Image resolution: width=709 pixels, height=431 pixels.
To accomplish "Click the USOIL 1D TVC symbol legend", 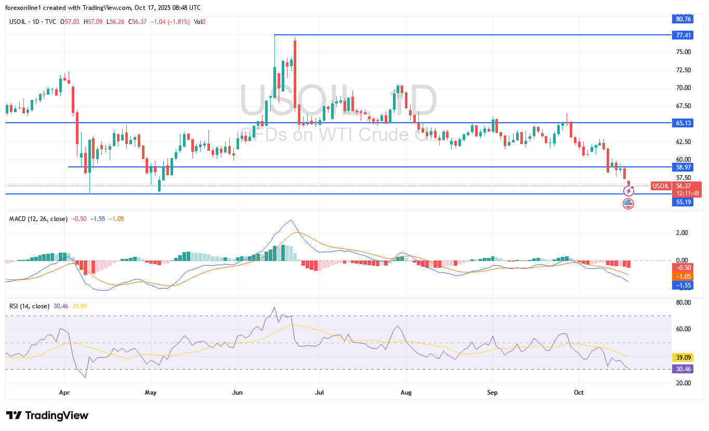I will click(x=32, y=22).
